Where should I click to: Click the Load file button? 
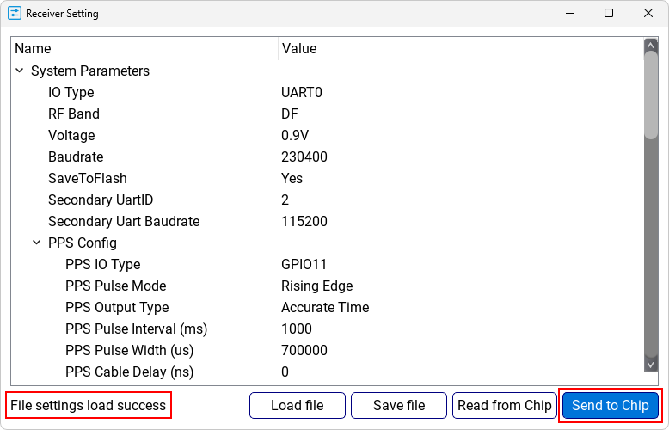point(297,406)
